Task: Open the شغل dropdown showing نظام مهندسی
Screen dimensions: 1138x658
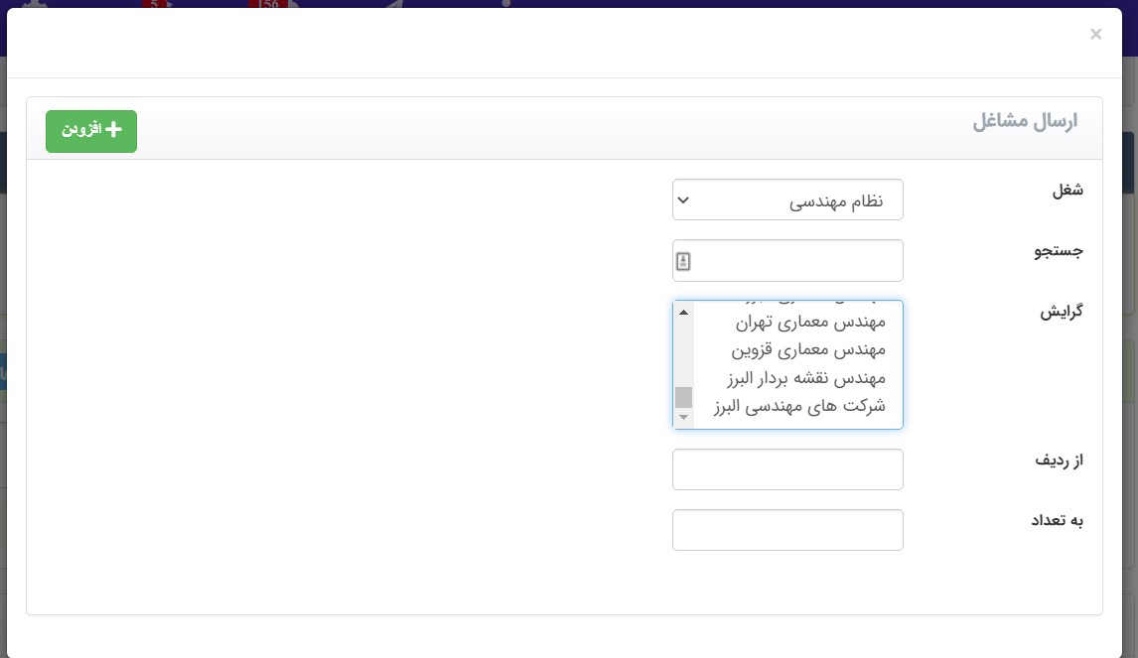Action: 787,199
